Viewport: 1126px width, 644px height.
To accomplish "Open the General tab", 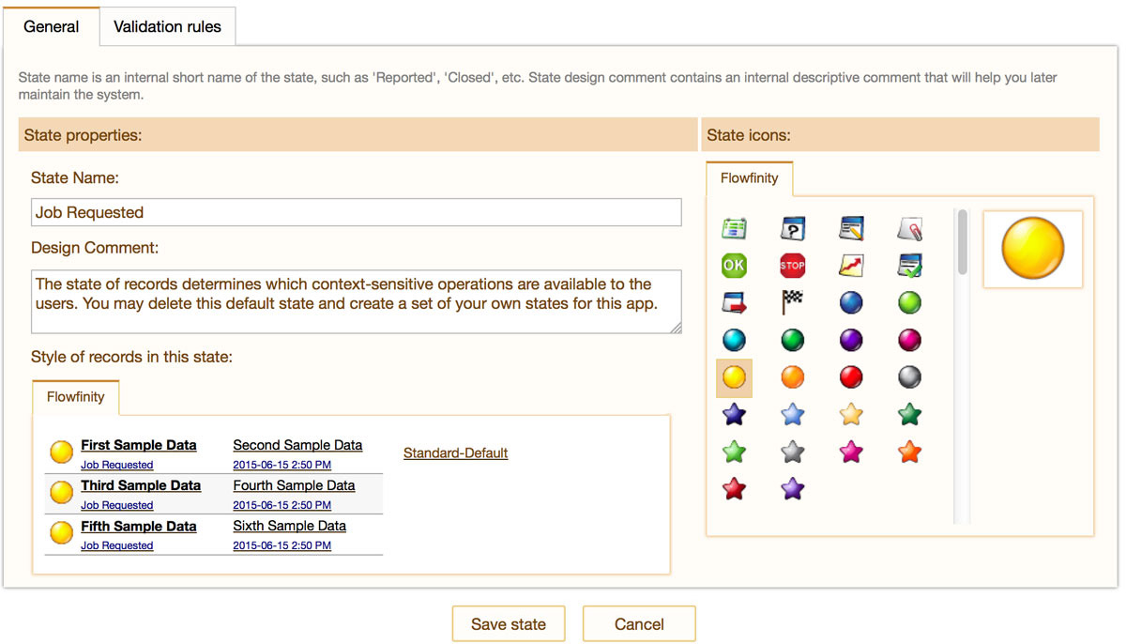I will tap(51, 26).
